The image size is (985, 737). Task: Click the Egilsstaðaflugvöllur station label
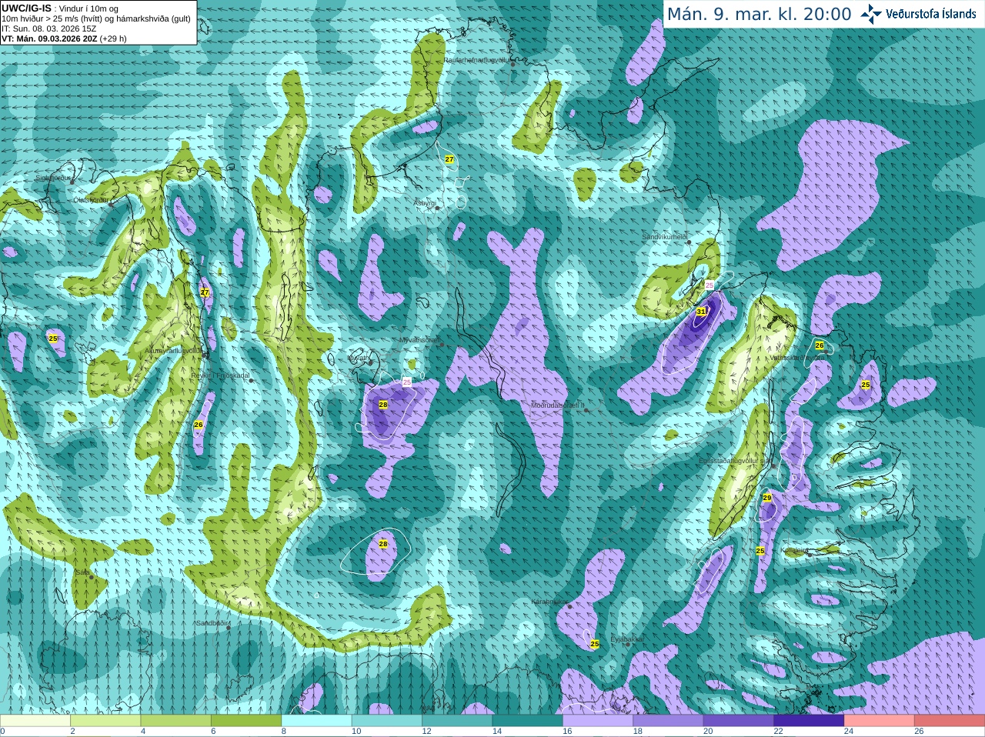pyautogui.click(x=735, y=460)
